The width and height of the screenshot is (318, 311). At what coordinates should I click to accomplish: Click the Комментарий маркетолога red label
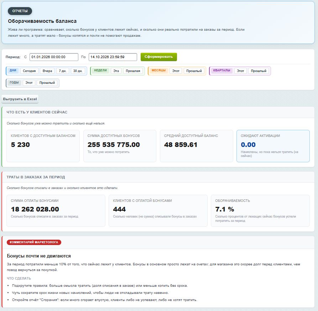[34, 242]
